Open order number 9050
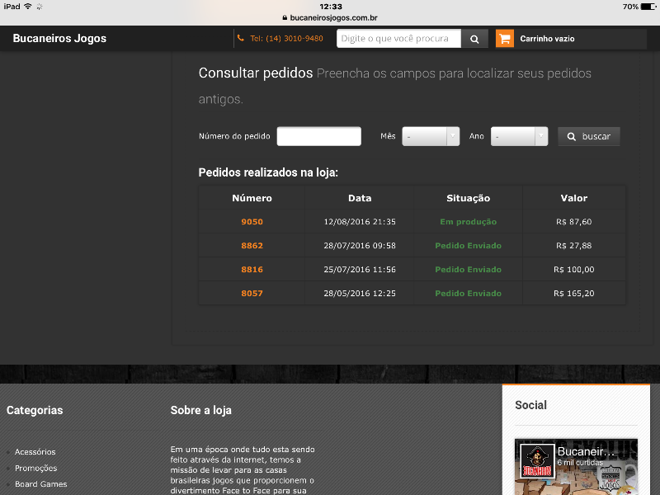This screenshot has width=660, height=495. pyautogui.click(x=252, y=222)
